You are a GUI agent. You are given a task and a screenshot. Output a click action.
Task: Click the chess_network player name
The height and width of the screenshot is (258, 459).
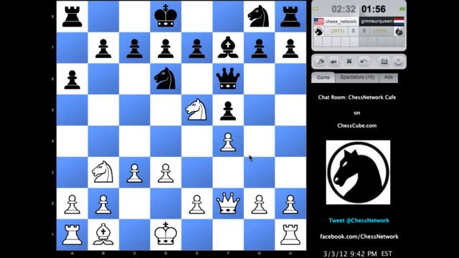[x=341, y=21]
